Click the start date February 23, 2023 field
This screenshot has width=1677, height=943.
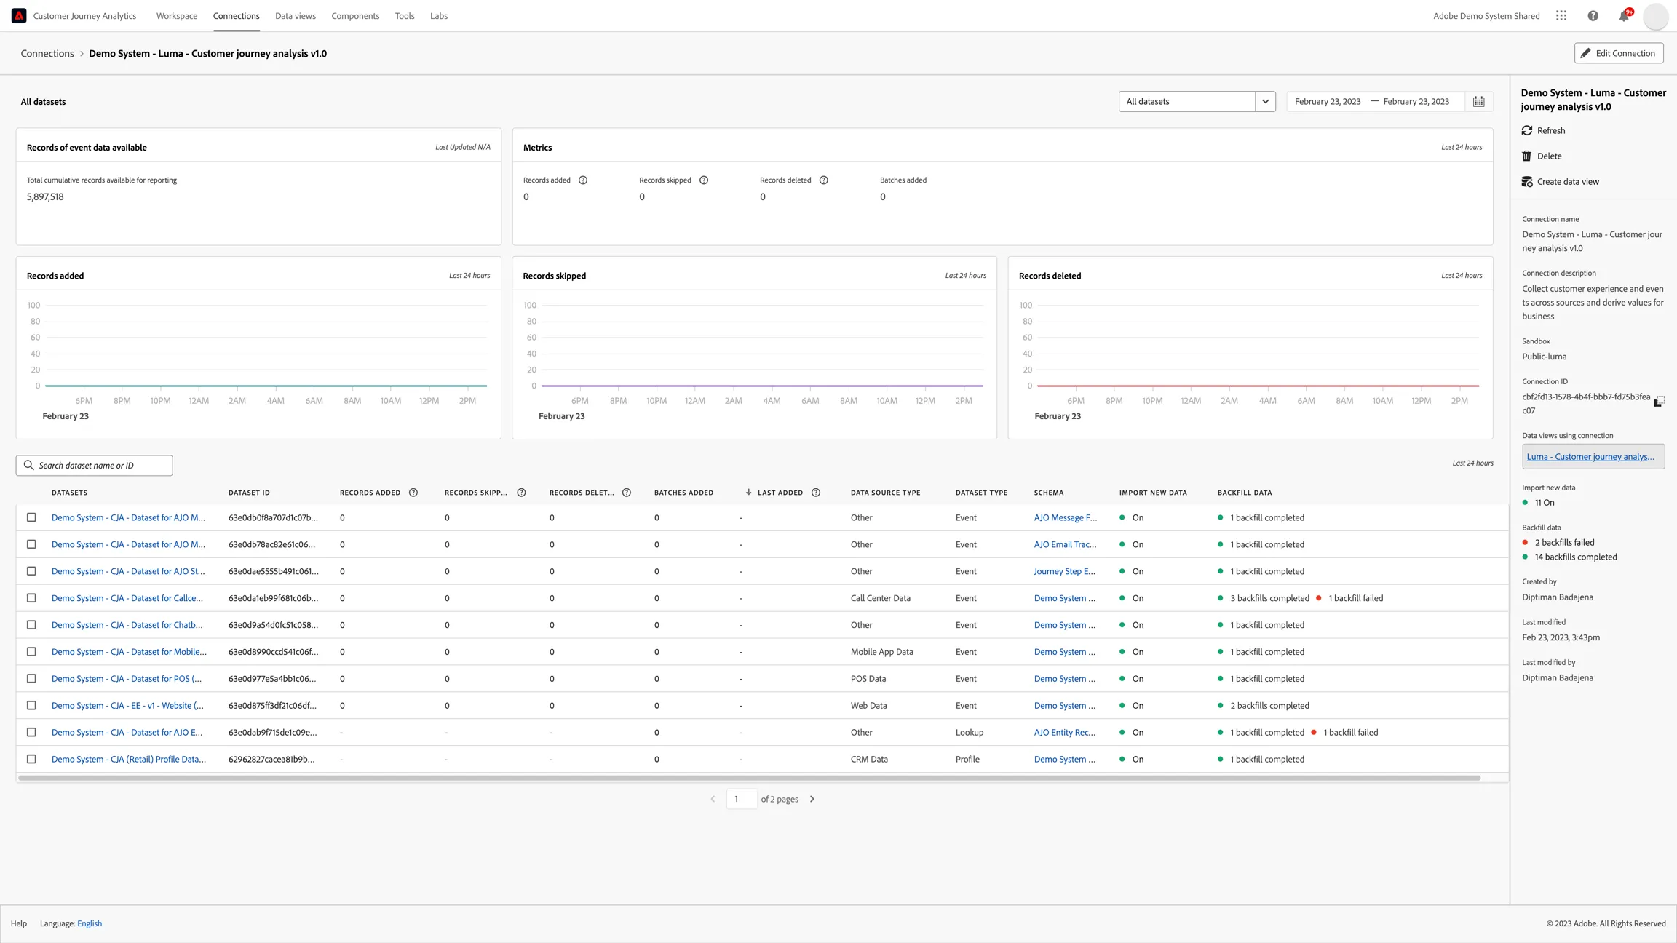coord(1327,101)
